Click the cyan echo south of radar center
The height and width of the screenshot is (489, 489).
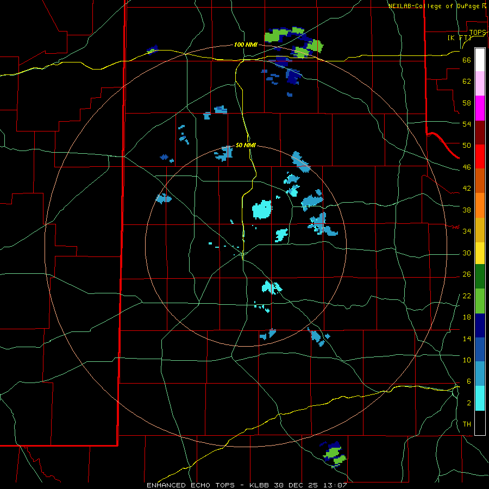tap(271, 287)
